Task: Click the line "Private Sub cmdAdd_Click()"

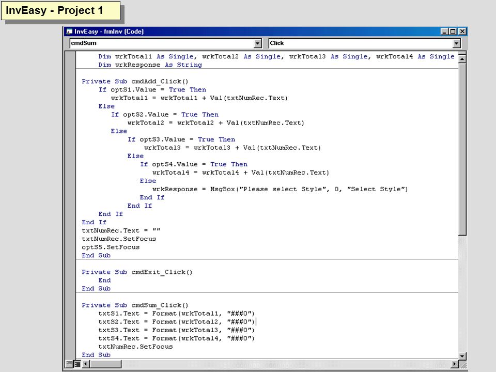Action: (135, 82)
